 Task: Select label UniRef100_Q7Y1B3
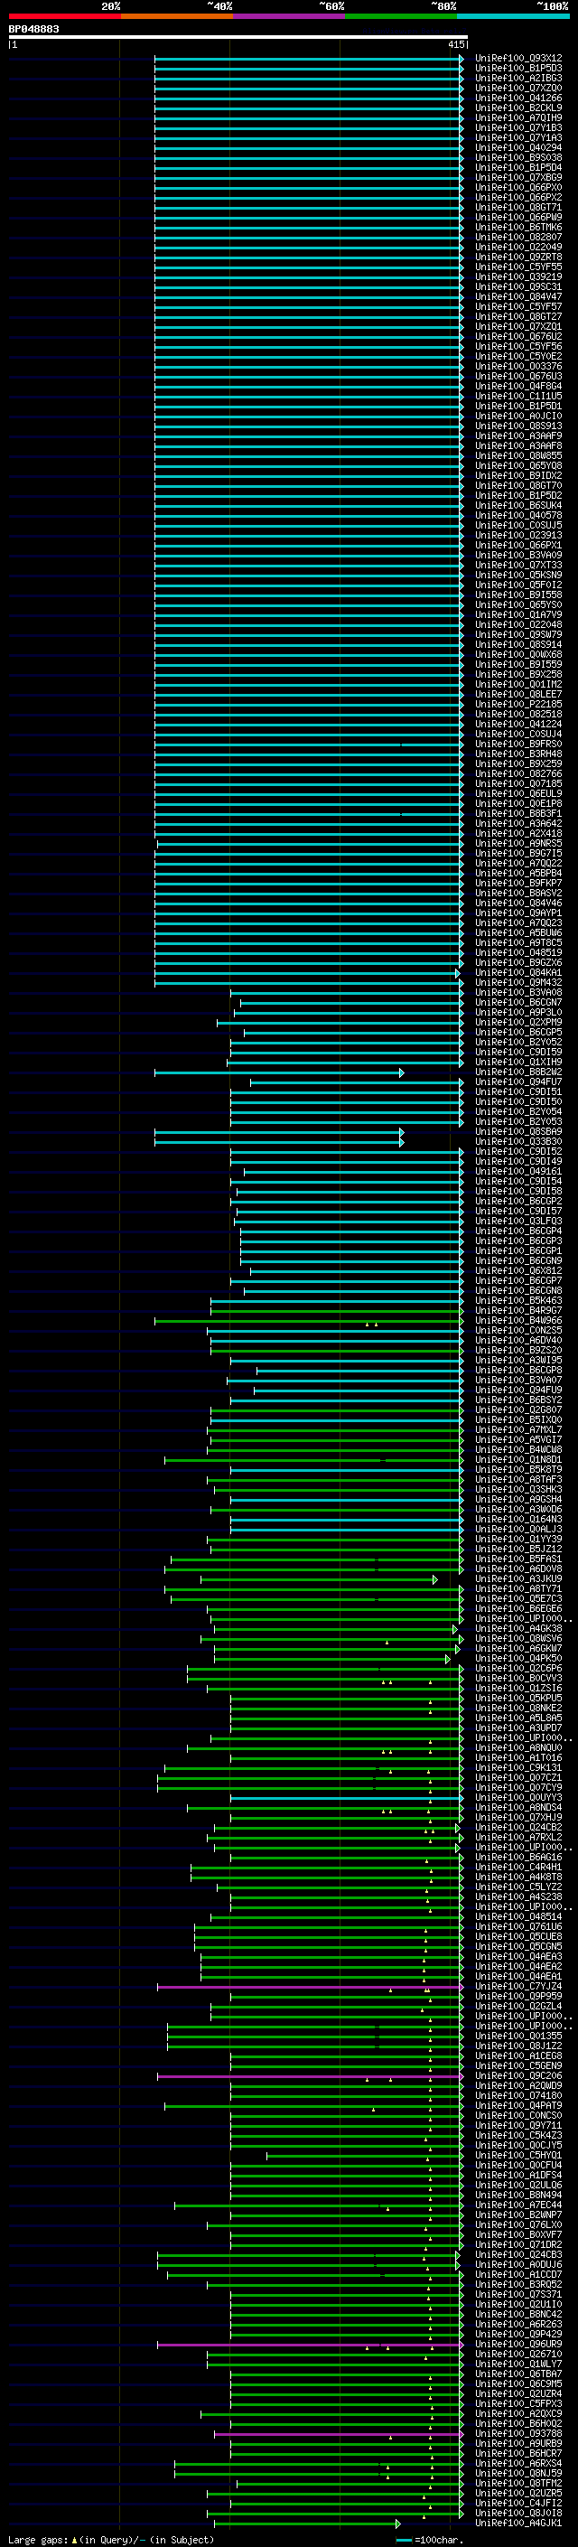518,127
